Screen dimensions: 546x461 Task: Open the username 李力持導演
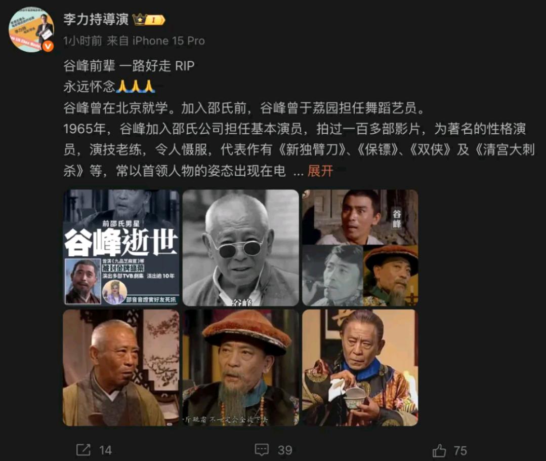[96, 20]
